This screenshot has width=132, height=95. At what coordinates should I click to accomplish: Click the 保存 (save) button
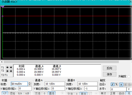pyautogui.click(x=110, y=74)
